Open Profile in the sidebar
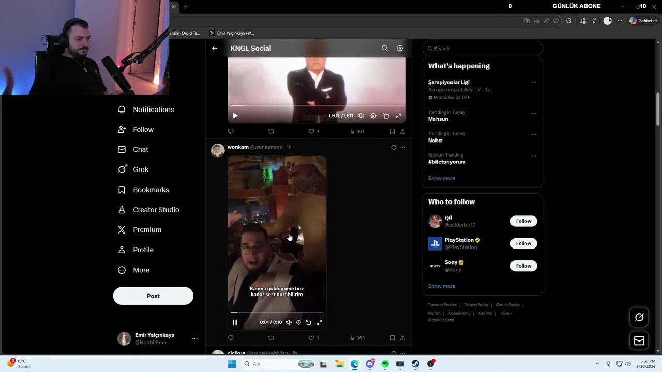662x372 pixels. click(x=136, y=250)
